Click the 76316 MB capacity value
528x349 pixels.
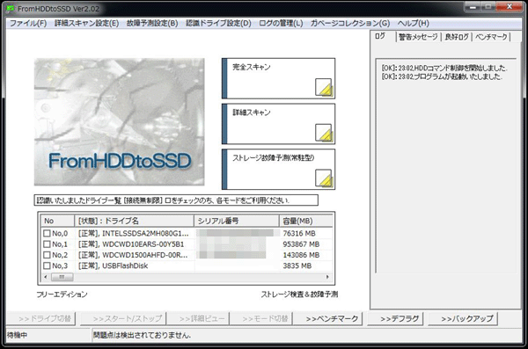tap(299, 233)
